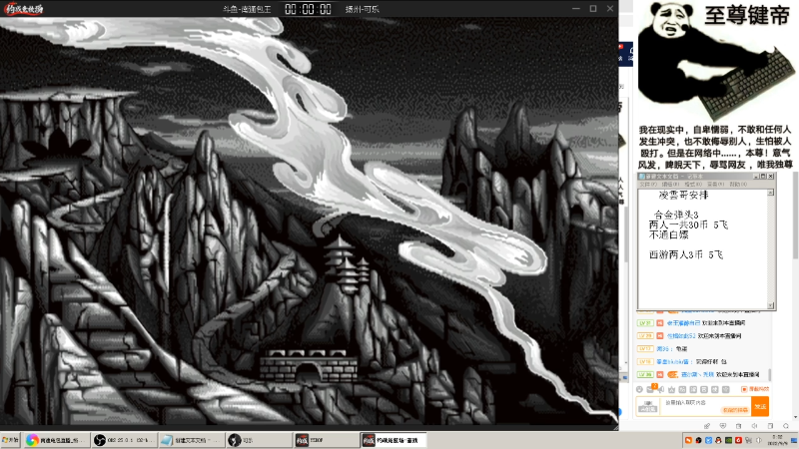Click the line '不通白嫖' in Notepad
799x449 pixels.
(x=668, y=234)
